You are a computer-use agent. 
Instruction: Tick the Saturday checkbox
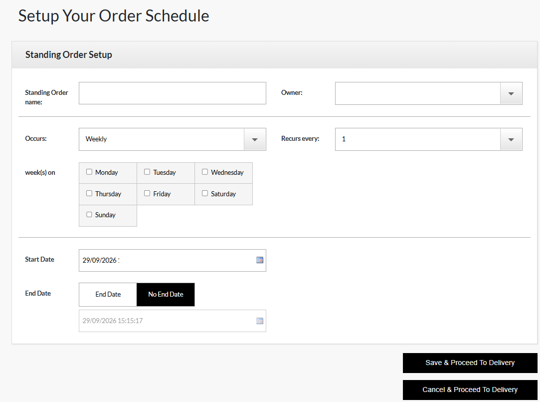point(205,193)
